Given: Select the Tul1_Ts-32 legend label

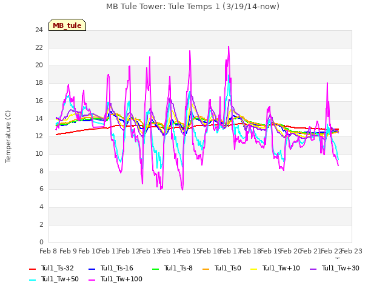Looking at the screenshot, I should tap(57, 268).
